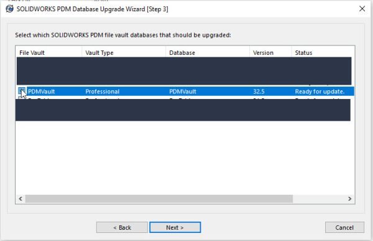Close the Database Upgrade Wizard window

click(362, 9)
